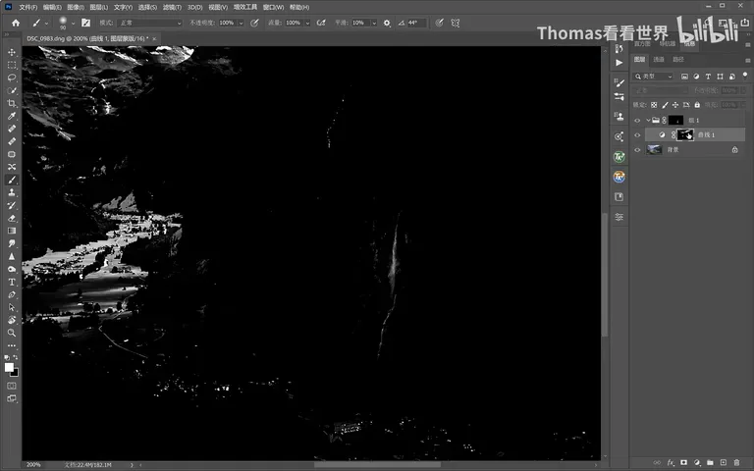Select the Zoom magnifier tool
Screen dimensions: 754x471
pyautogui.click(x=12, y=333)
